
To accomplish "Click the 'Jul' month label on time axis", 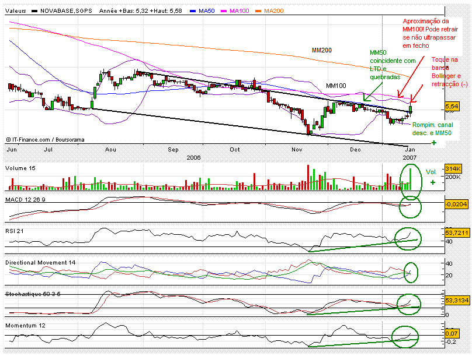I will pos(48,150).
